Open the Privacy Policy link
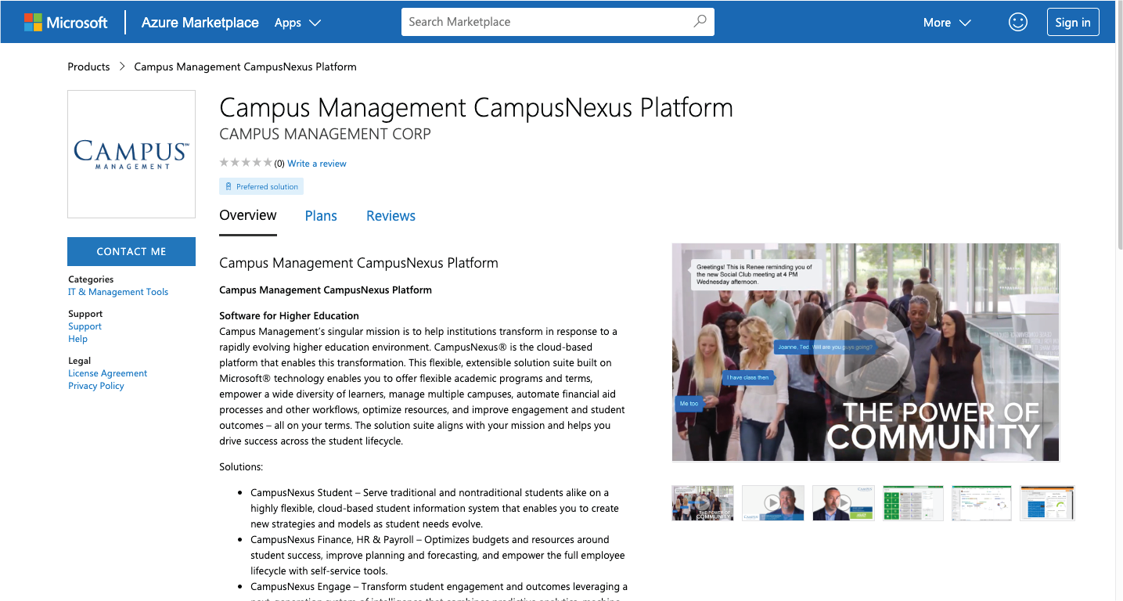 (x=95, y=386)
